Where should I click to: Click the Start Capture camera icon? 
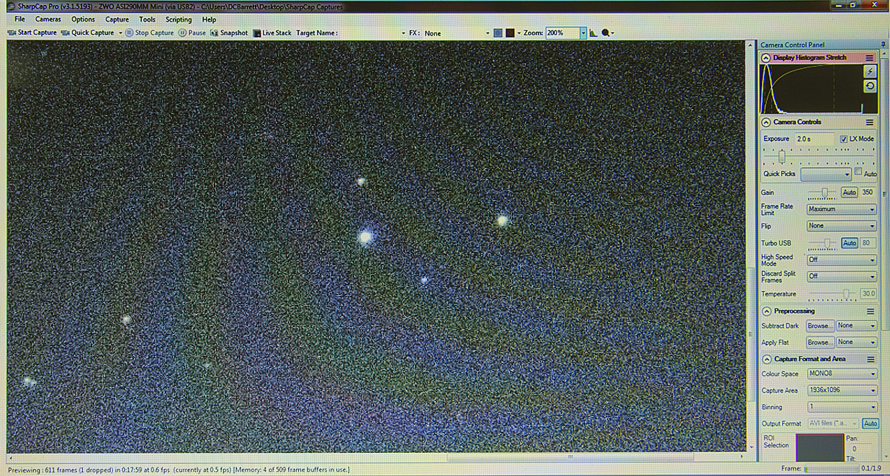click(12, 33)
